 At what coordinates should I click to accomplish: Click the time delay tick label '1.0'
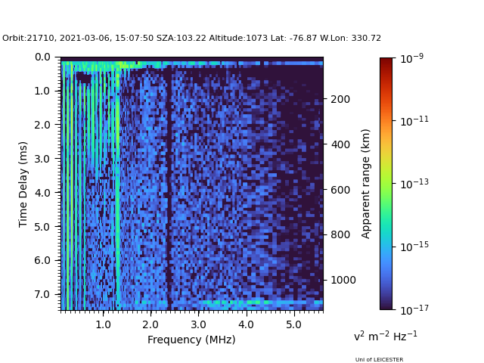coord(42,91)
